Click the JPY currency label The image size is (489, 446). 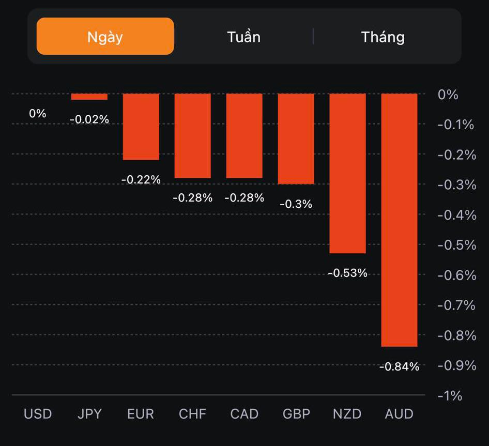[x=89, y=414]
